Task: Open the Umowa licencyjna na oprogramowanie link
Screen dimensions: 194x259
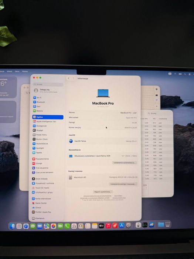Action: tap(97, 196)
